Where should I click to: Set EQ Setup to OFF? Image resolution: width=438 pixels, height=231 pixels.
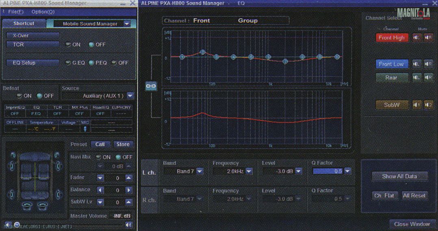114,63
